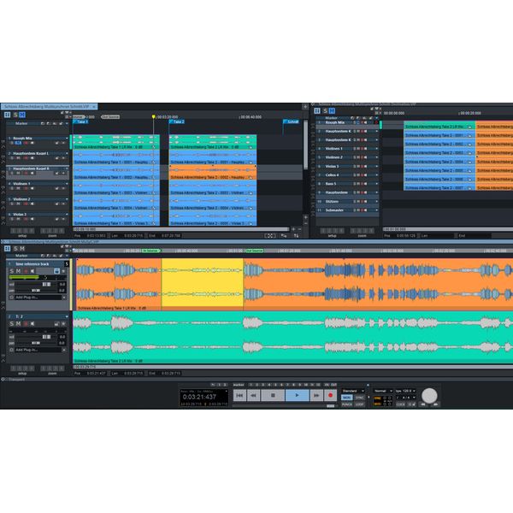Image resolution: width=513 pixels, height=513 pixels.
Task: Mute the 'time reference track' in bottom window
Action: point(18,271)
